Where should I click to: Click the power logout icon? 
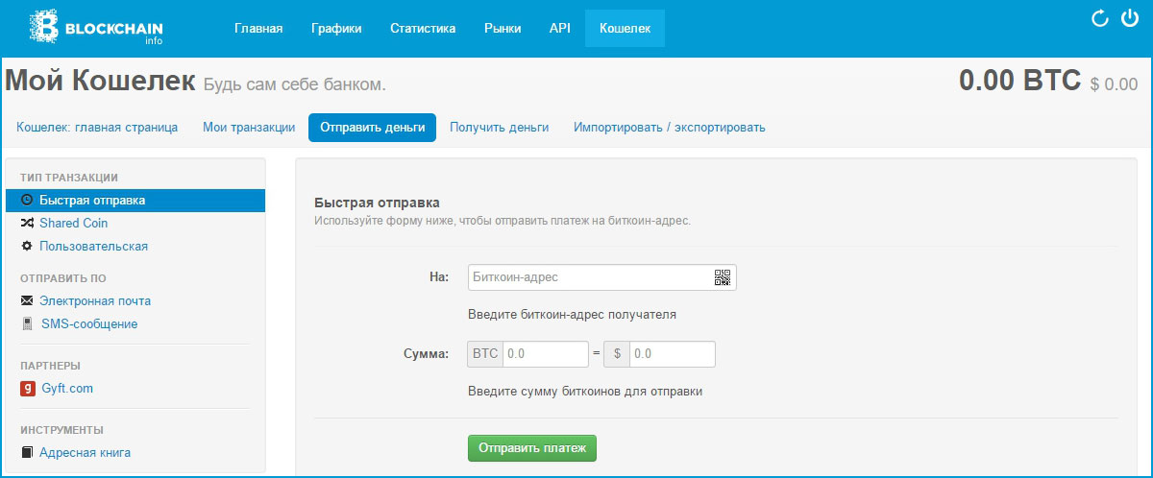[x=1130, y=18]
